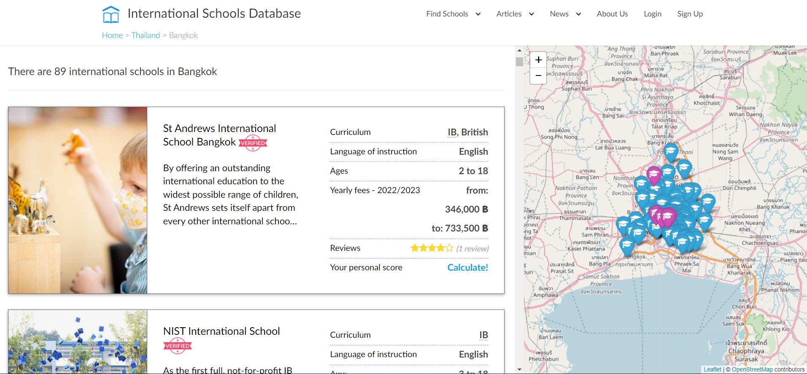807x374 pixels.
Task: Click the IB curriculum link for St Andrews
Action: pos(452,132)
